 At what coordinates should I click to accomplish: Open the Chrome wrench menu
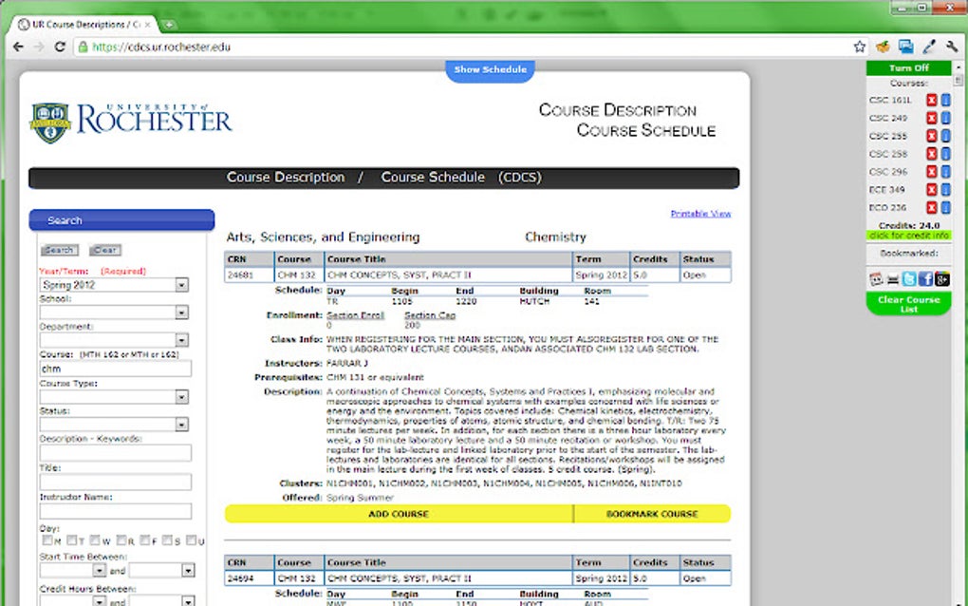pyautogui.click(x=951, y=47)
